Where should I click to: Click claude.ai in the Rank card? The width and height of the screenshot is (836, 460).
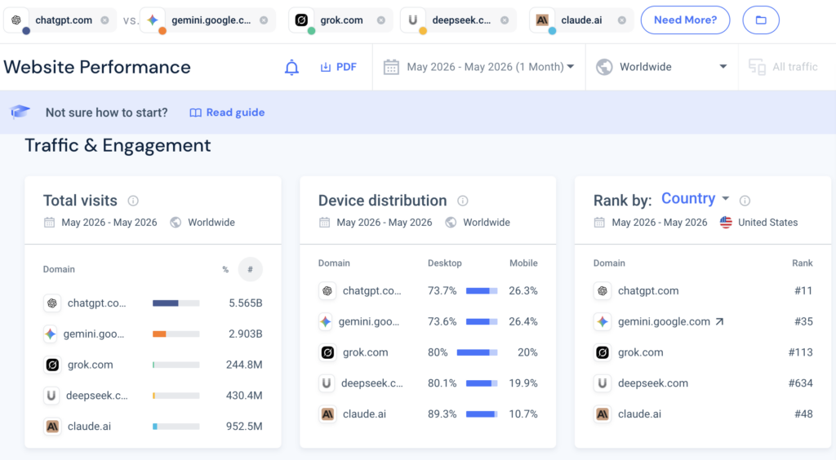coord(639,414)
